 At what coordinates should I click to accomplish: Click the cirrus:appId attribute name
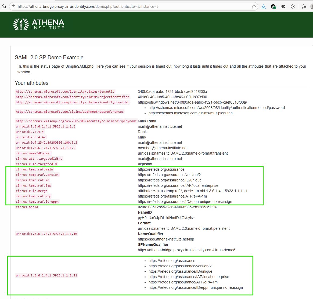click(x=27, y=207)
